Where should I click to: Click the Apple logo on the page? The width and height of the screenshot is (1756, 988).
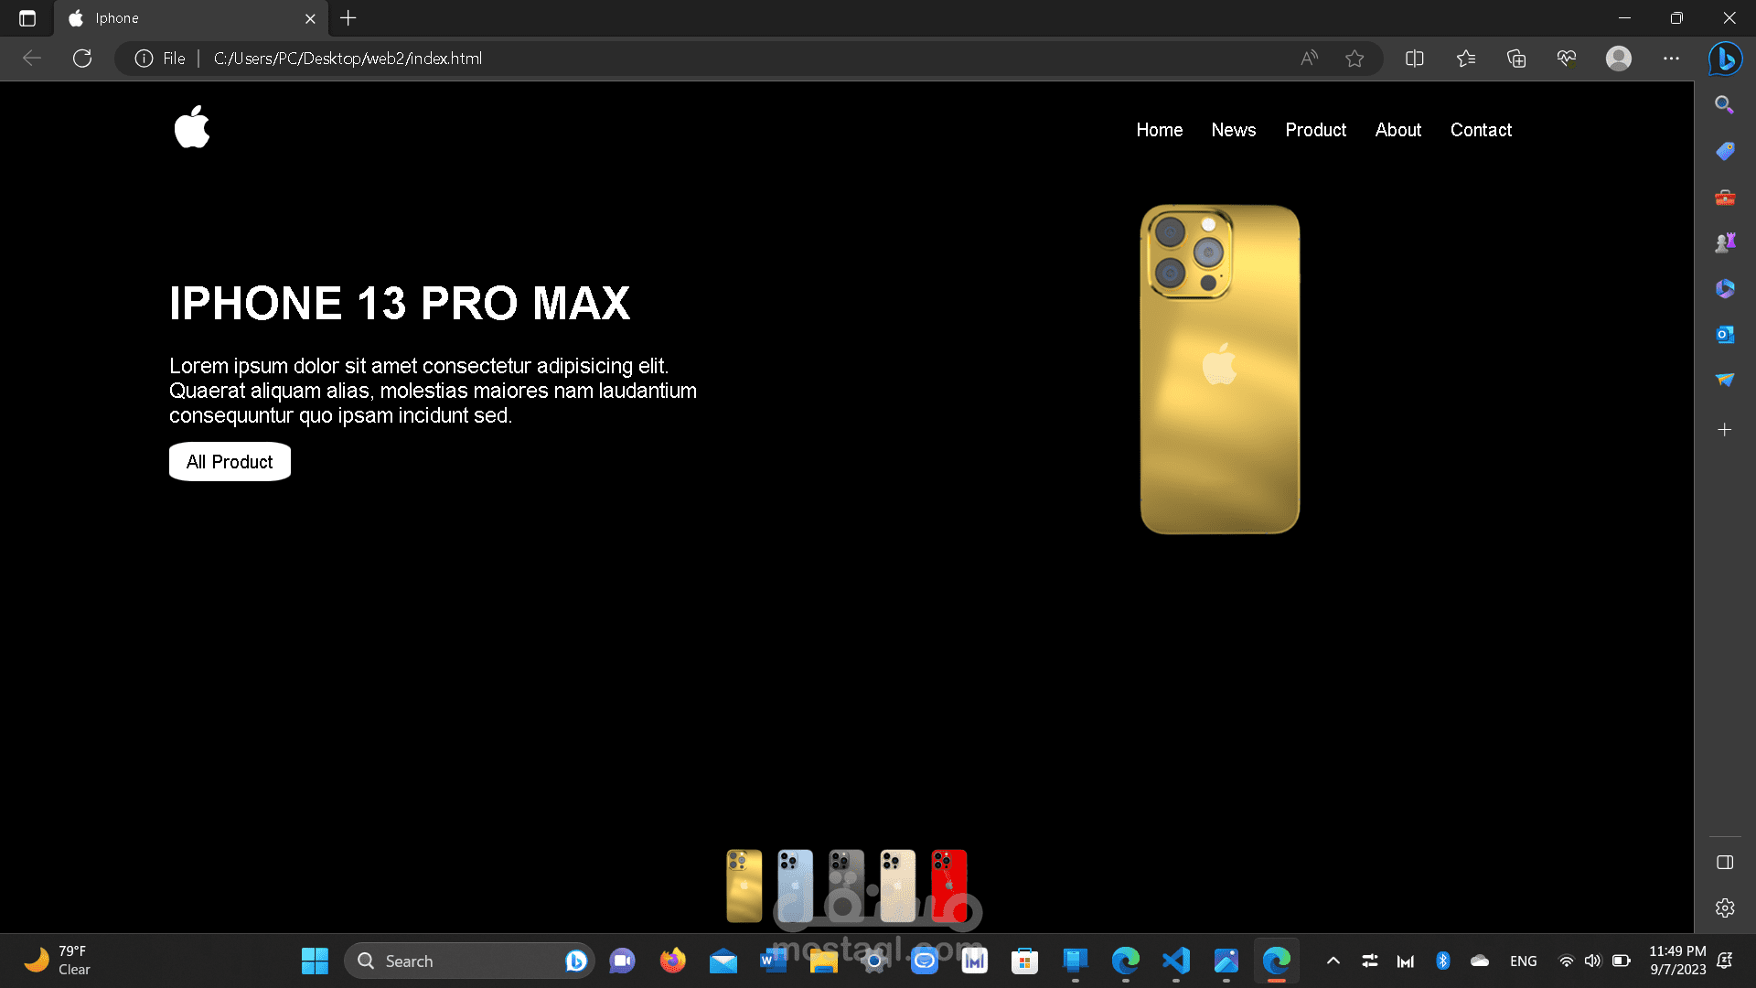tap(192, 126)
